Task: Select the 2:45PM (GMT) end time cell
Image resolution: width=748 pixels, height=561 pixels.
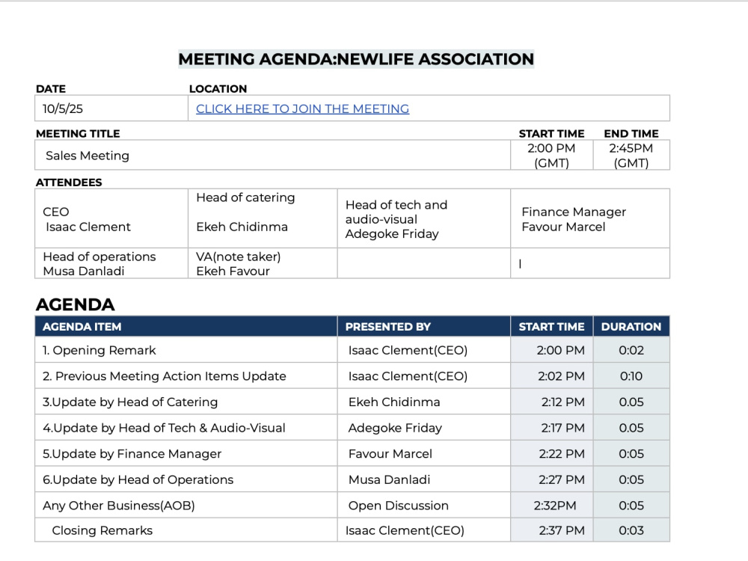Action: (631, 155)
